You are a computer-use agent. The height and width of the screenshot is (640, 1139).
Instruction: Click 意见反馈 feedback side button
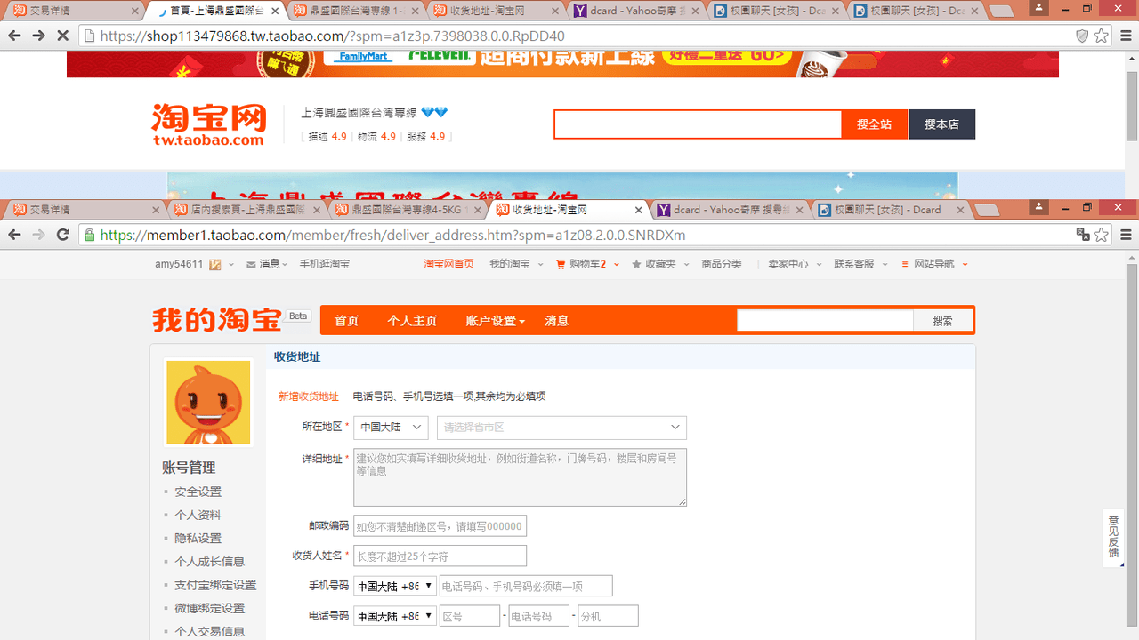(x=1113, y=538)
